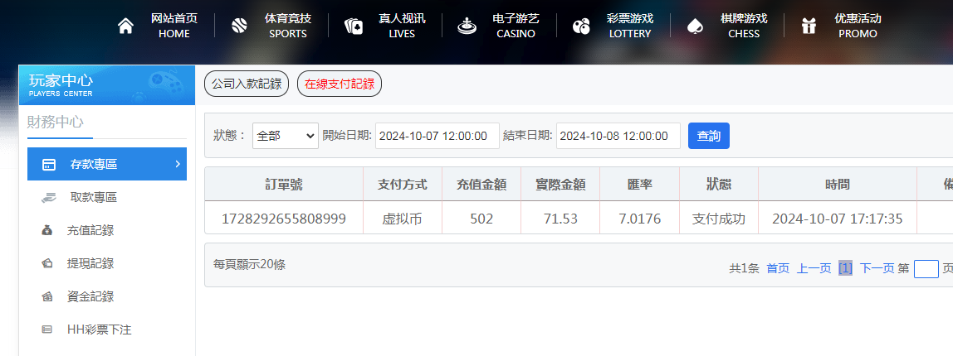Expand the 存款專區 chevron arrow
This screenshot has height=356, width=953.
point(177,164)
